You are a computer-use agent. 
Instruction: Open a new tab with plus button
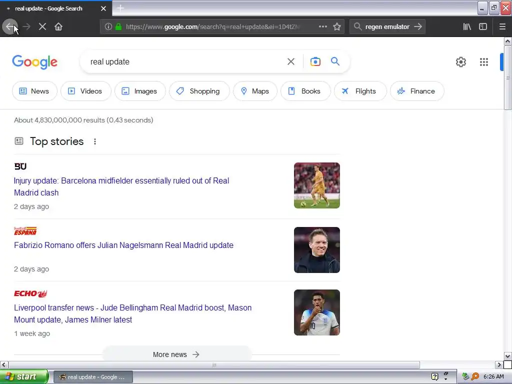[120, 8]
